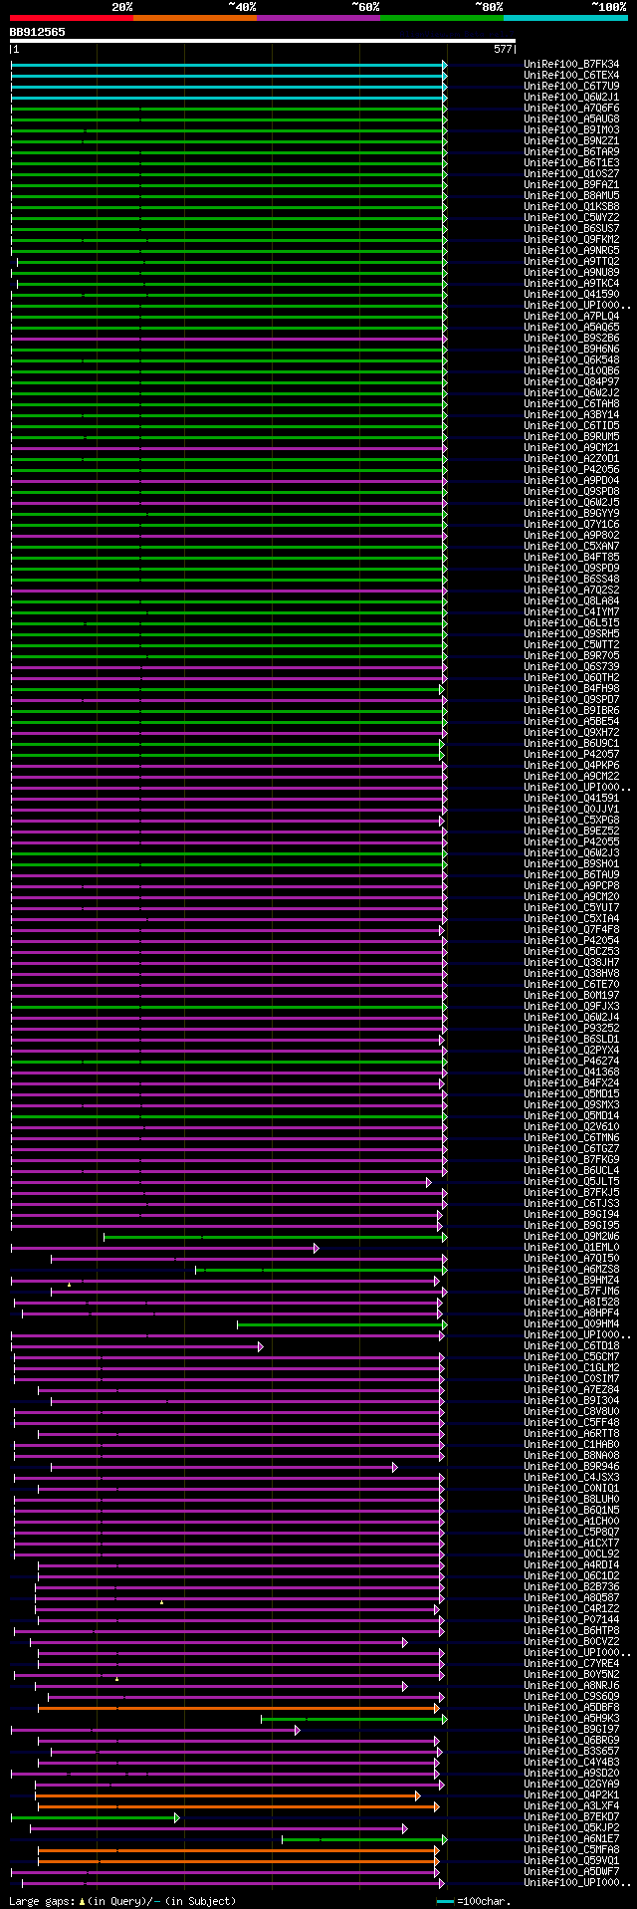637x1909 pixels.
Task: Select the UniRef100_A7Q6F6 label
Action: click(571, 108)
